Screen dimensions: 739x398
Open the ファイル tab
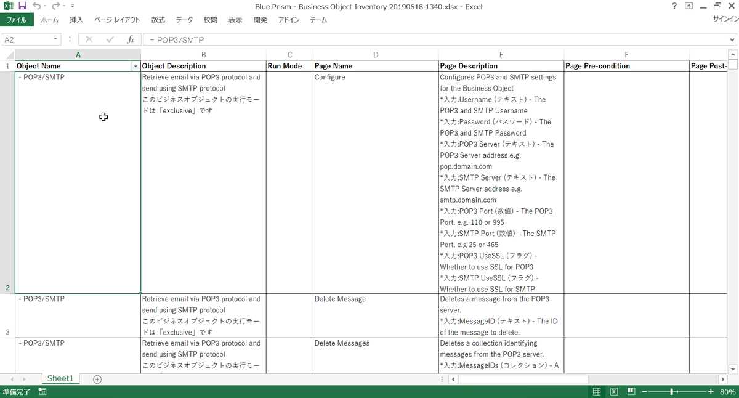17,20
